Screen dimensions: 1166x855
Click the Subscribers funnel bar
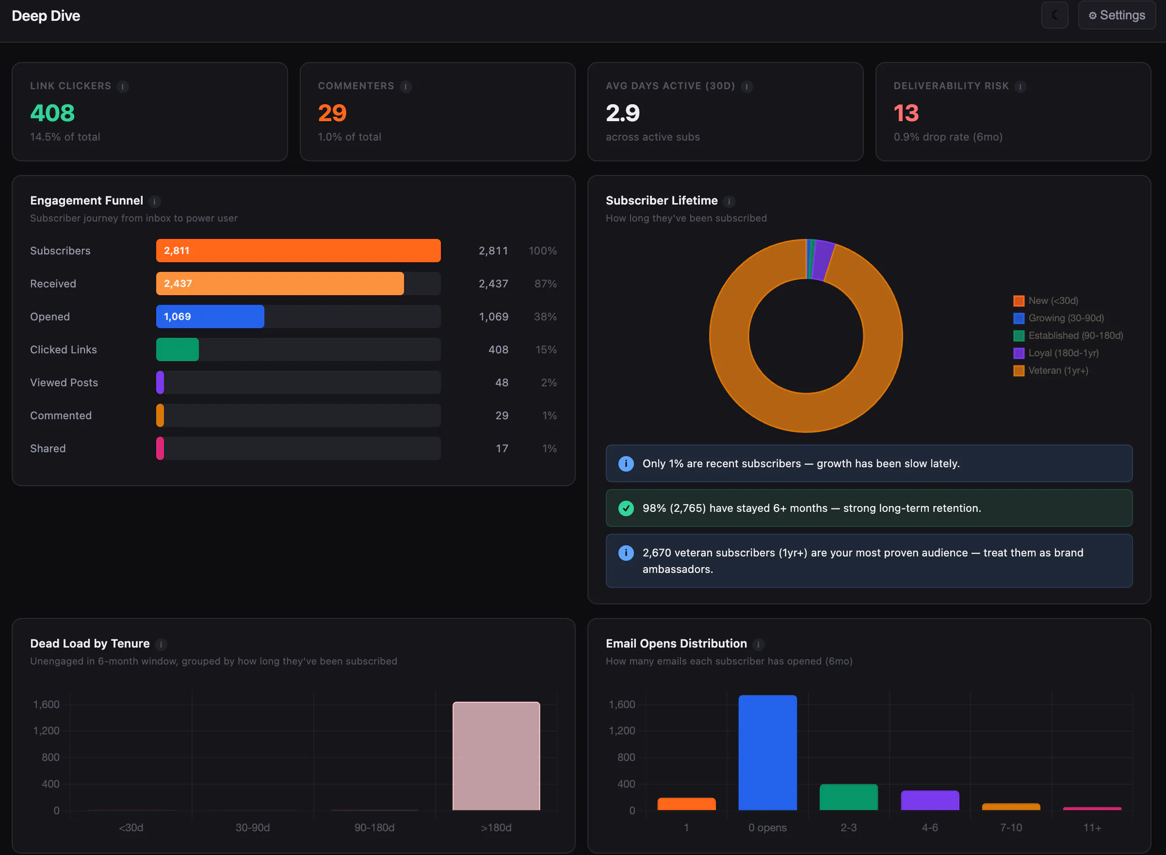(298, 251)
